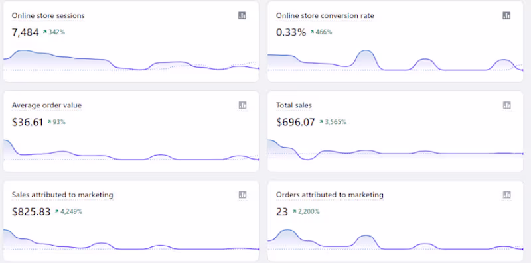Select the 23 marketing orders value

point(282,212)
